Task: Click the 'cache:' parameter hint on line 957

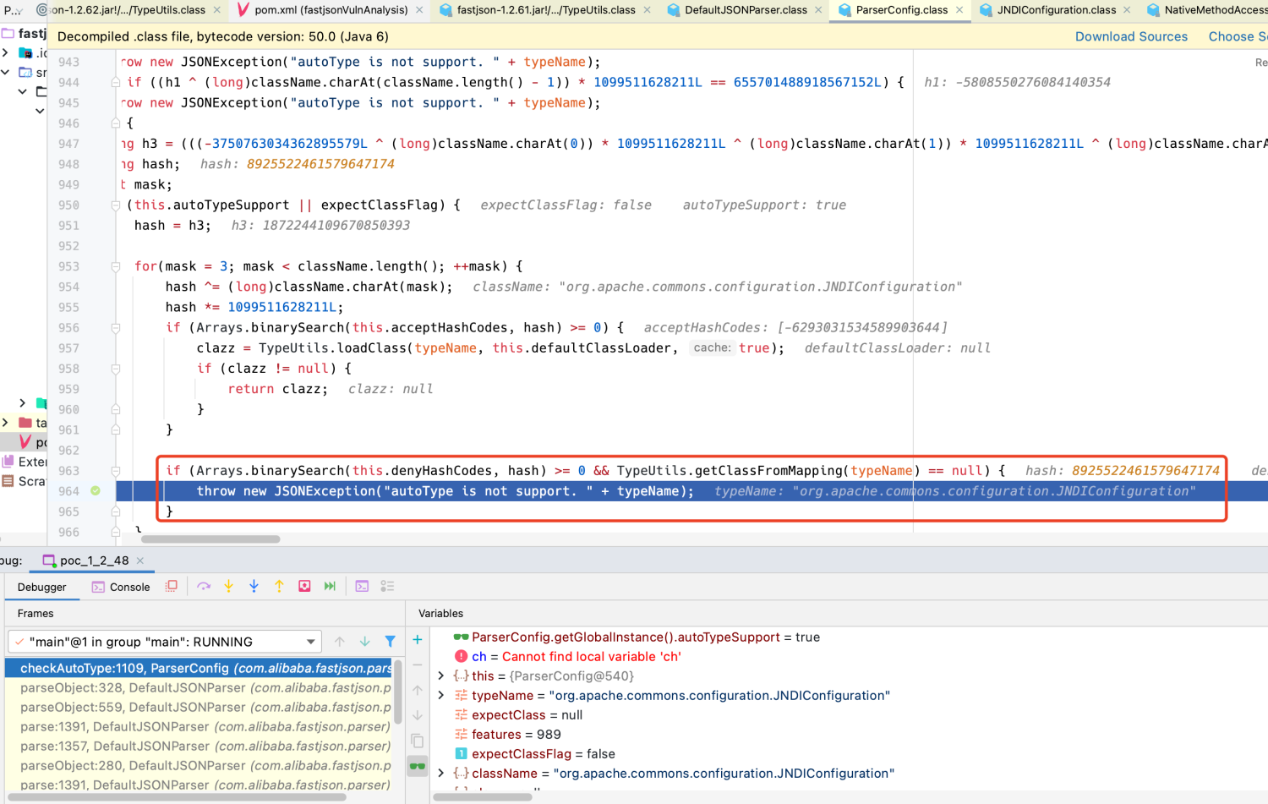Action: coord(712,347)
